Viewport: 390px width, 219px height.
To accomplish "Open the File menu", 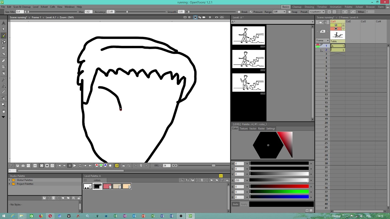I will coord(3,7).
